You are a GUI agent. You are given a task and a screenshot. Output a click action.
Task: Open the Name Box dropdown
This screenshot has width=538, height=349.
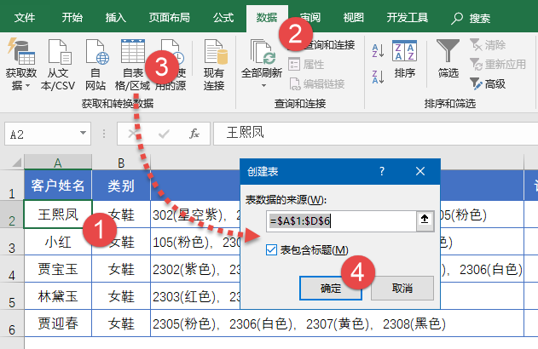[83, 134]
